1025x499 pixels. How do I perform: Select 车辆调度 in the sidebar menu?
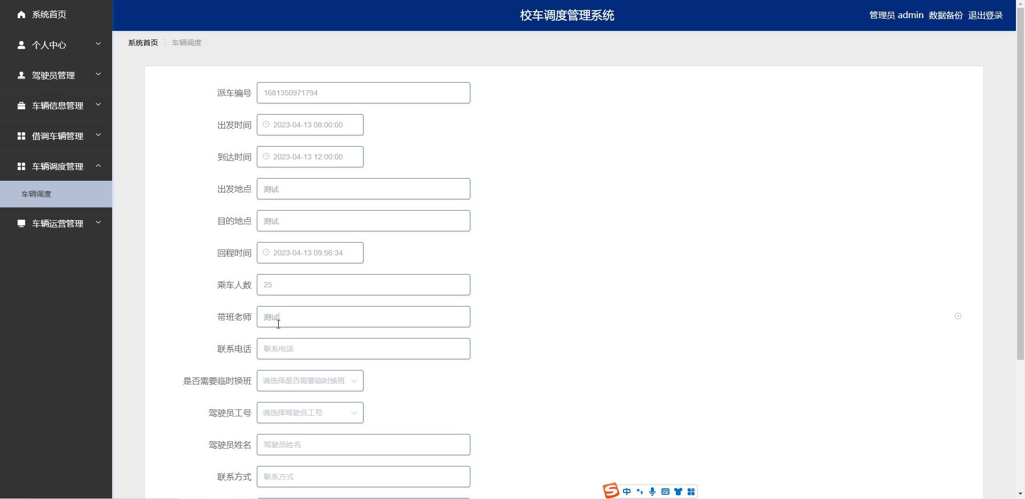[x=36, y=194]
